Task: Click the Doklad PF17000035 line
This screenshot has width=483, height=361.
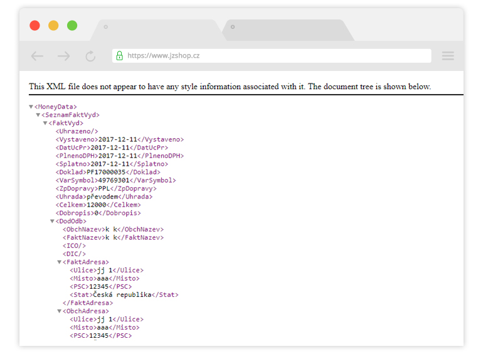Action: point(108,172)
